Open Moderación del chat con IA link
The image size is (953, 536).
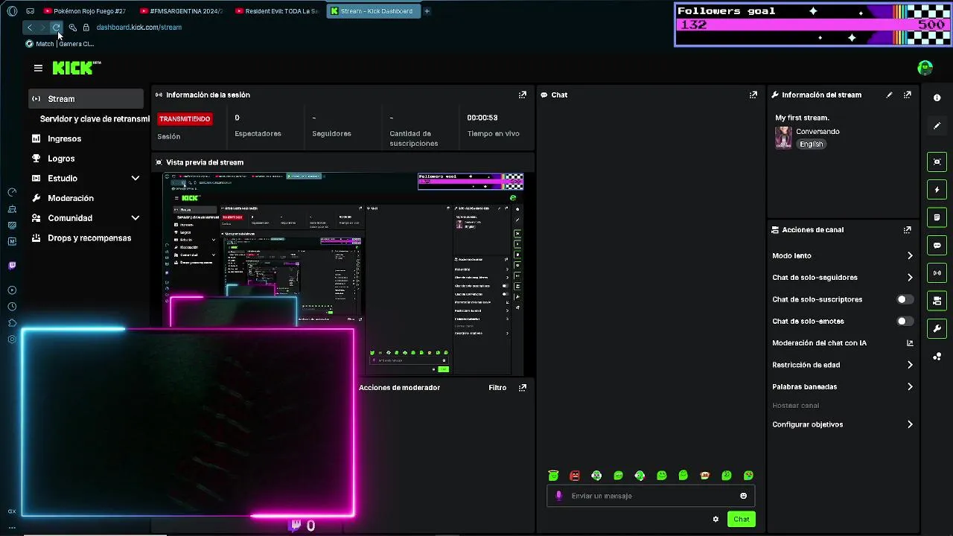point(842,343)
